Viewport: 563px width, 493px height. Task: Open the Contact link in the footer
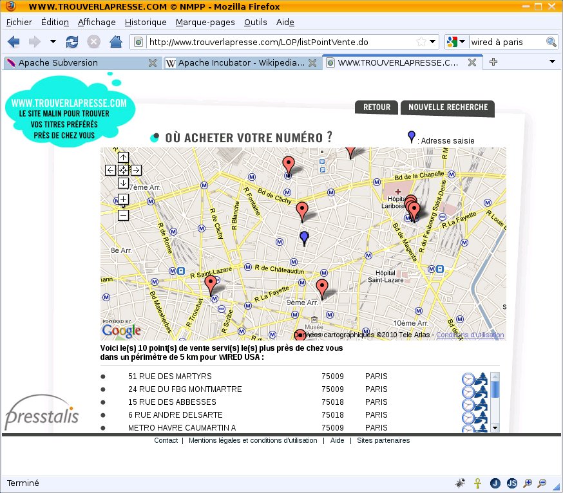tap(166, 441)
